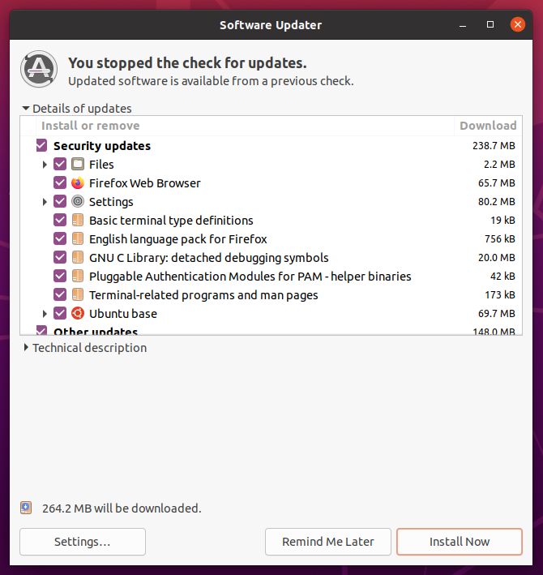Expand the Files update group

(x=45, y=165)
